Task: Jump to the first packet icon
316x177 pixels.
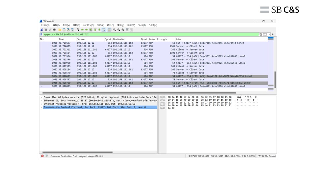Action: pos(95,30)
